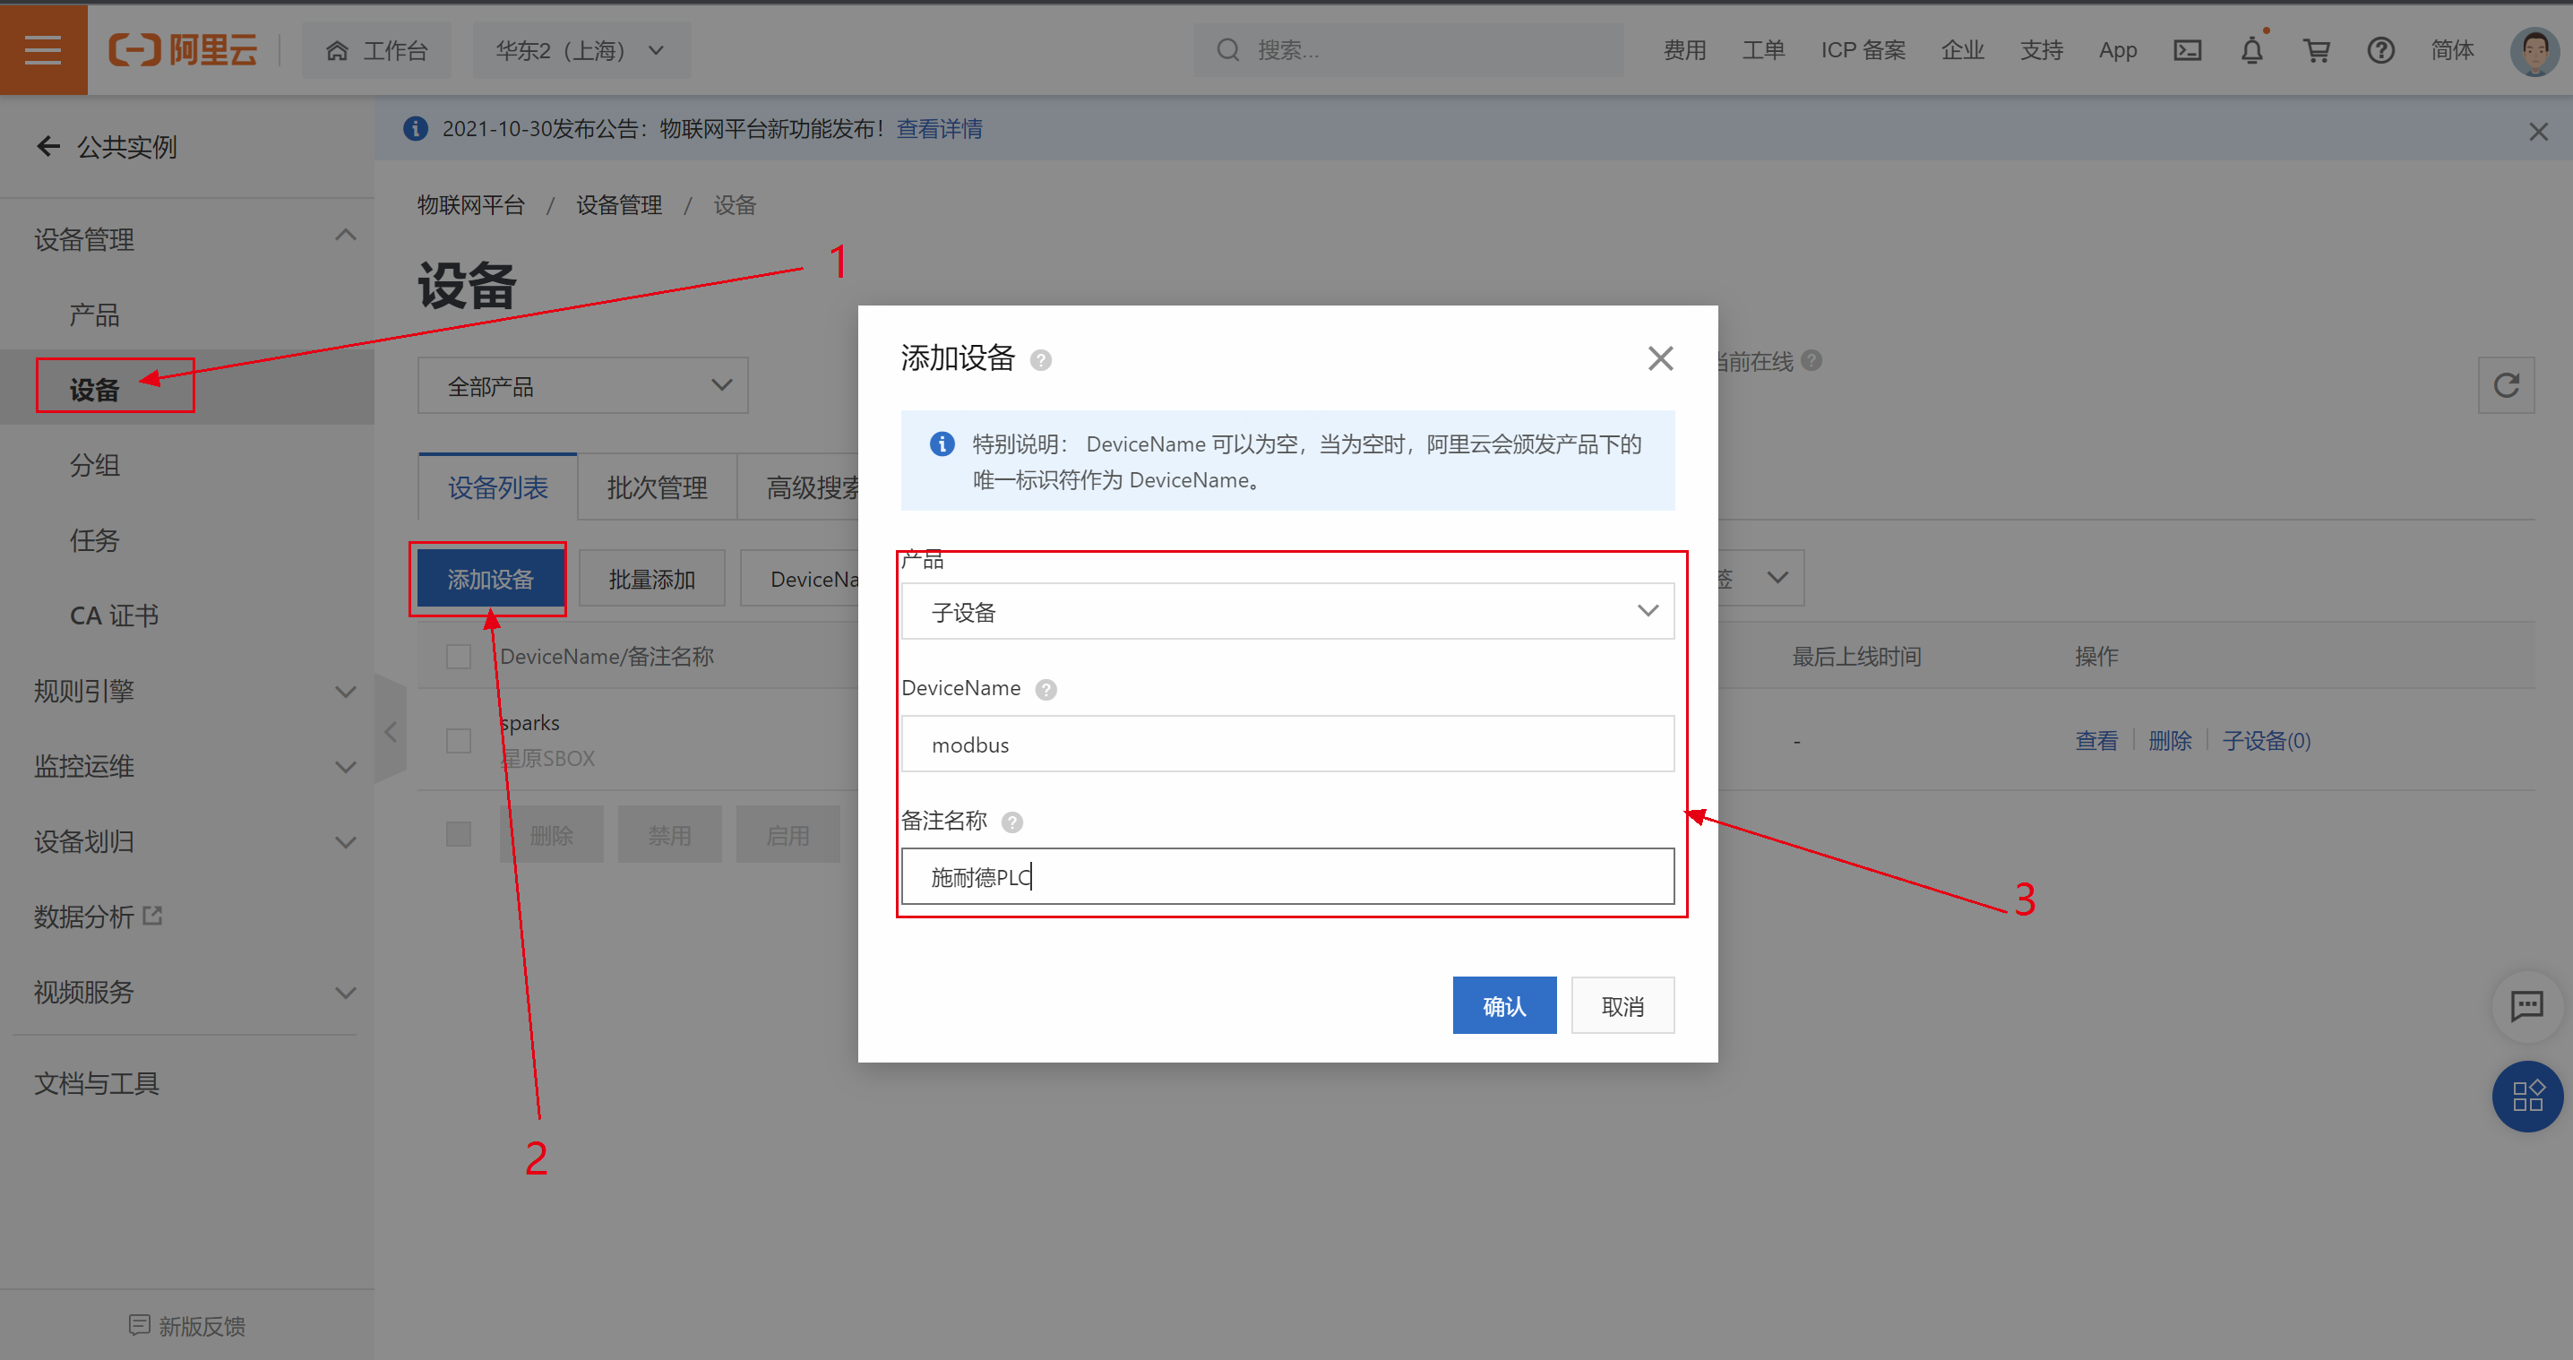Toggle the select-all checkbox in table header
Viewport: 2573px width, 1360px height.
tap(459, 656)
